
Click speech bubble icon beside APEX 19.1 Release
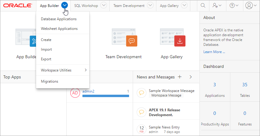tap(142, 112)
